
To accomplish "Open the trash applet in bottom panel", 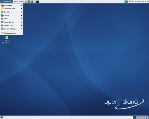I will 147,117.
